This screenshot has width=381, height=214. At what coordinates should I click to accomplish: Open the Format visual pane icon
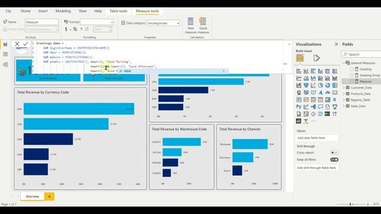pos(316,58)
